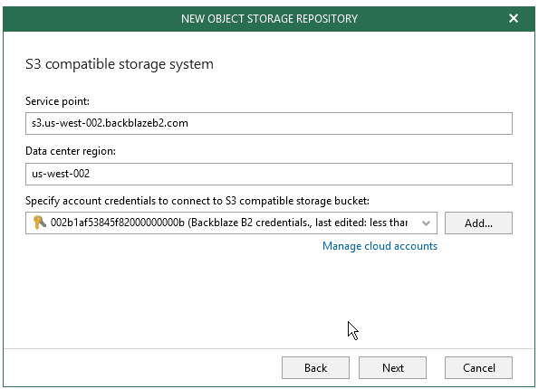Place cursor in s3.us-west-002.backblazeb2.com text

pyautogui.click(x=110, y=123)
